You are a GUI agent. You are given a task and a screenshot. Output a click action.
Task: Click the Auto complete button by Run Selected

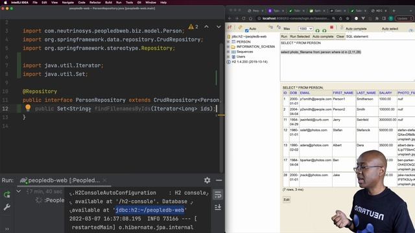pos(323,36)
